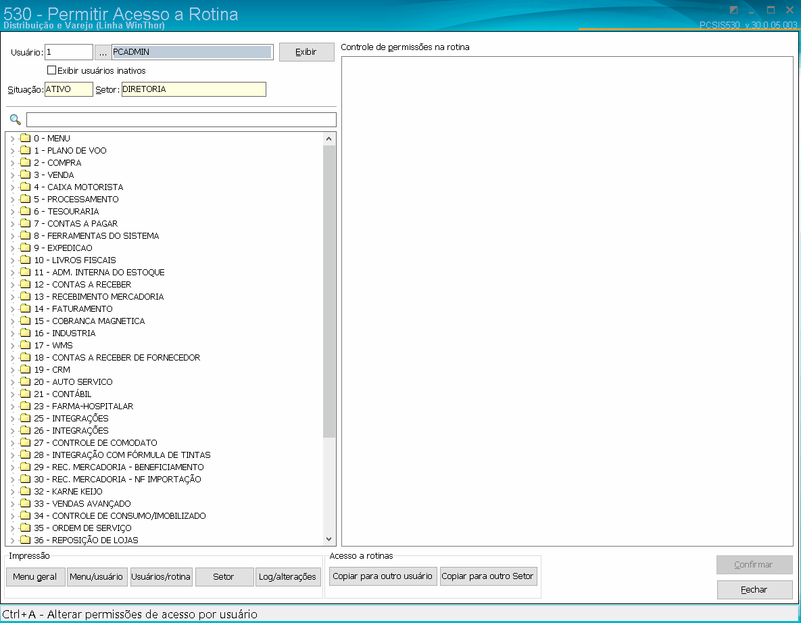
Task: Select 18 - CONTAS A RECEBER DE FORNECEDOR
Action: pos(117,357)
